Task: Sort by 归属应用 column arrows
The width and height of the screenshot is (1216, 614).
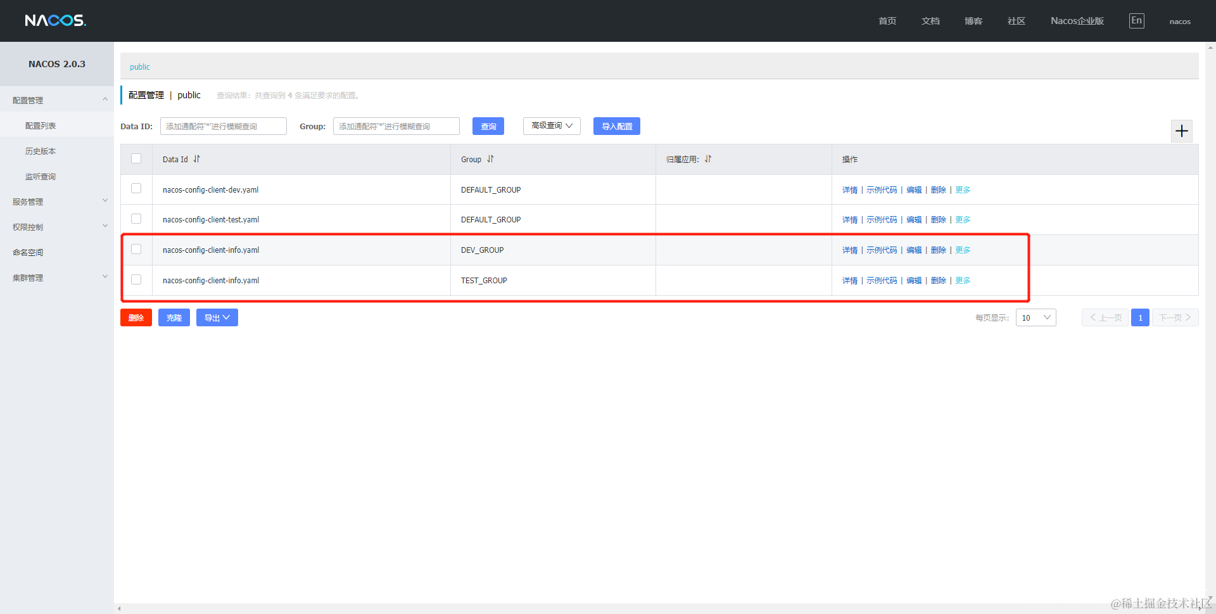Action: pyautogui.click(x=708, y=159)
